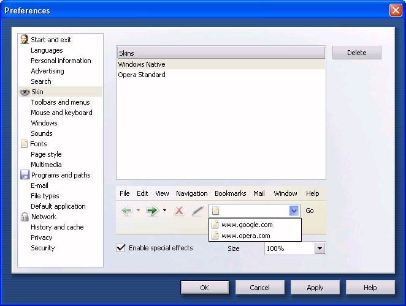Click the Start and exit portrait icon

click(25, 40)
